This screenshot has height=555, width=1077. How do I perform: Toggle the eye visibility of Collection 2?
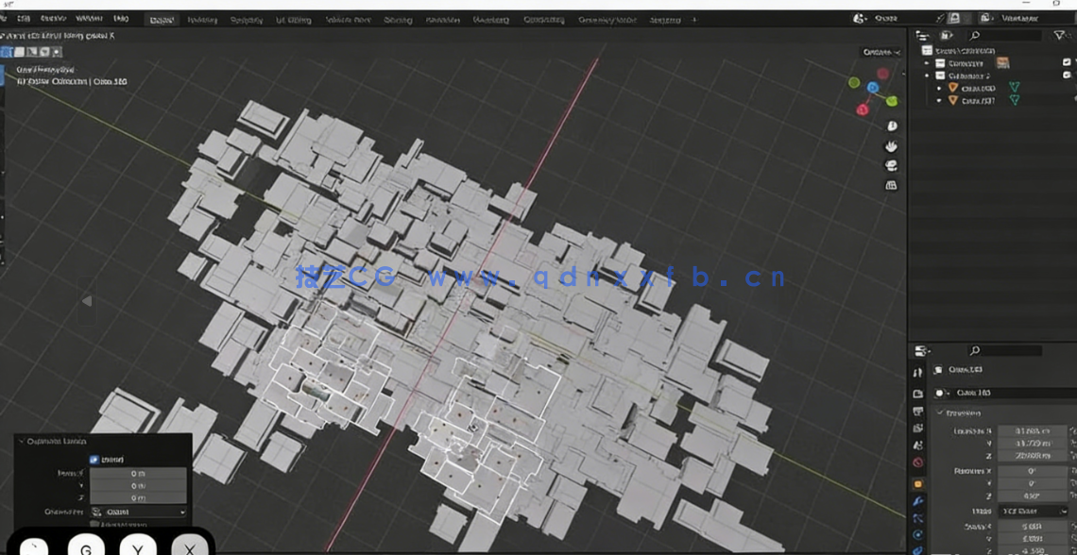click(x=1067, y=76)
